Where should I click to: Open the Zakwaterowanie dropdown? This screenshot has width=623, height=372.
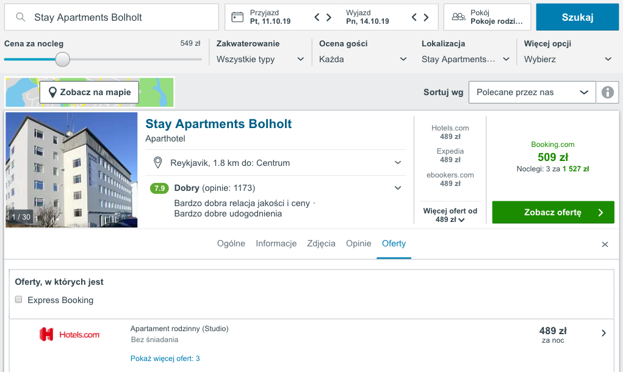[261, 59]
